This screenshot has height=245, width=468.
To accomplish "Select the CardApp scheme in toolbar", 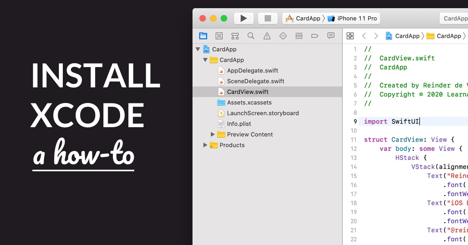I will [x=303, y=18].
